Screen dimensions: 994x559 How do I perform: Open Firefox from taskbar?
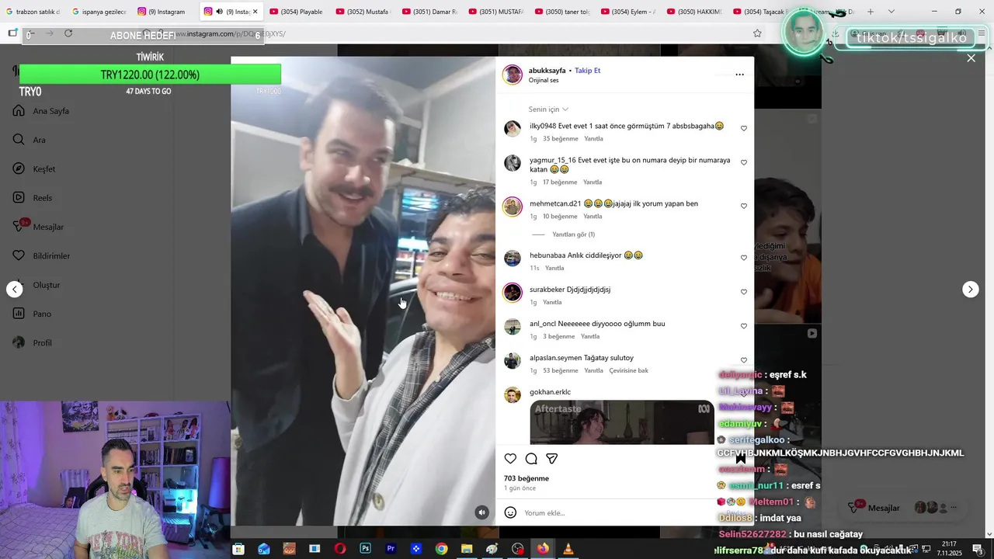(543, 549)
